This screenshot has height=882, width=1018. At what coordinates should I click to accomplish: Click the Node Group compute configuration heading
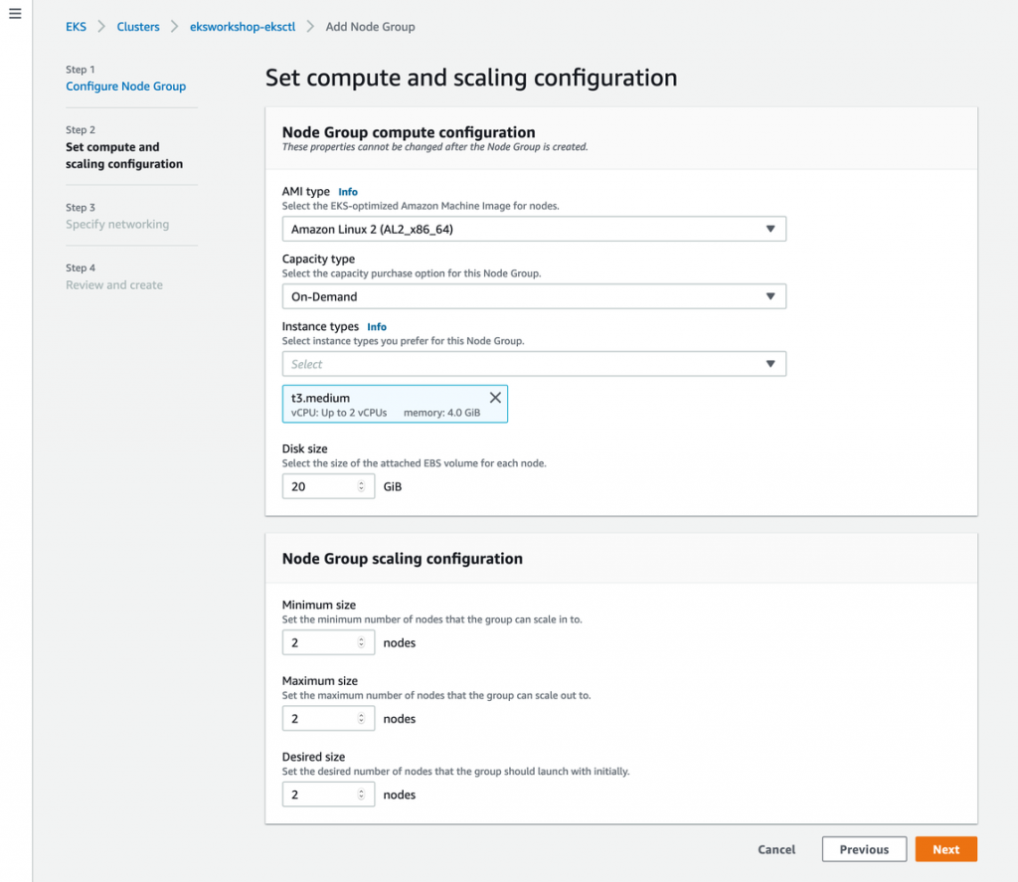409,132
